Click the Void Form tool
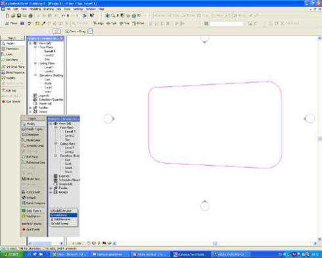The width and height of the screenshot is (322, 258). 32,217
